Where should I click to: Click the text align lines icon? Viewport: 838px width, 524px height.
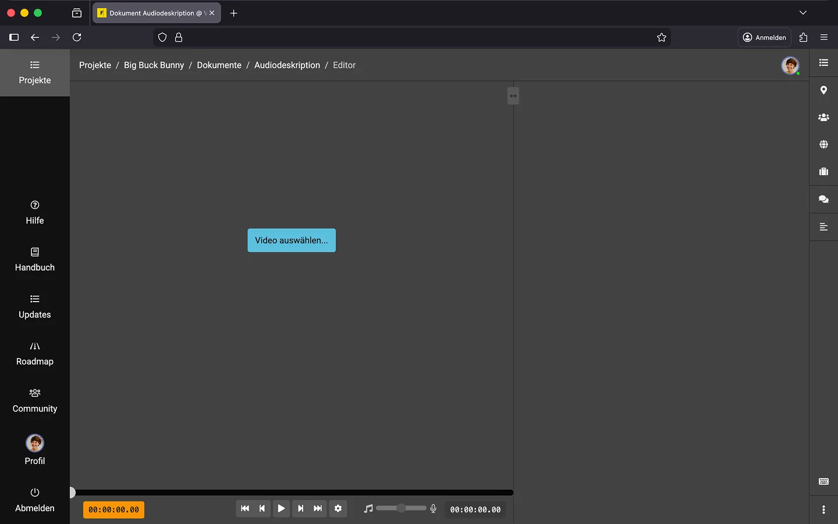(x=823, y=226)
